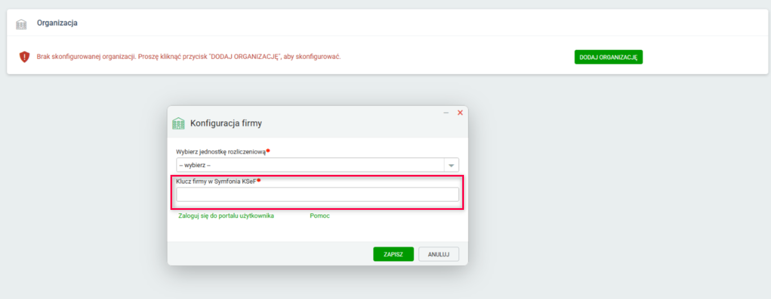The width and height of the screenshot is (771, 299).
Task: Close the Konfiguracja firmy dialog with X
Action: pos(460,113)
